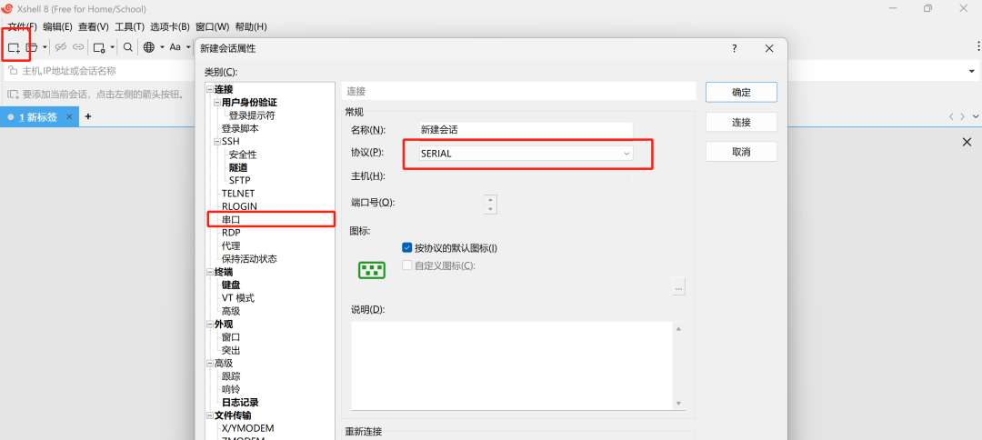This screenshot has width=982, height=440.
Task: Add a new tab with plus icon
Action: tap(88, 116)
